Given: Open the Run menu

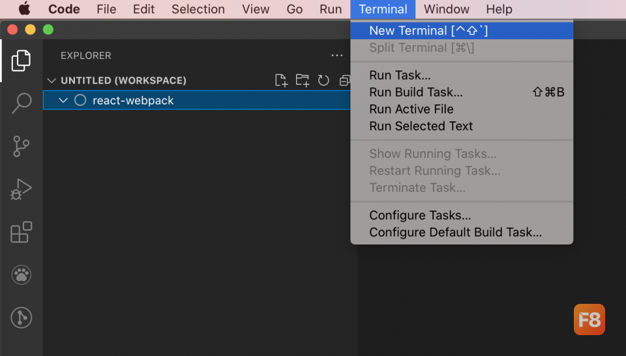Looking at the screenshot, I should tap(331, 8).
